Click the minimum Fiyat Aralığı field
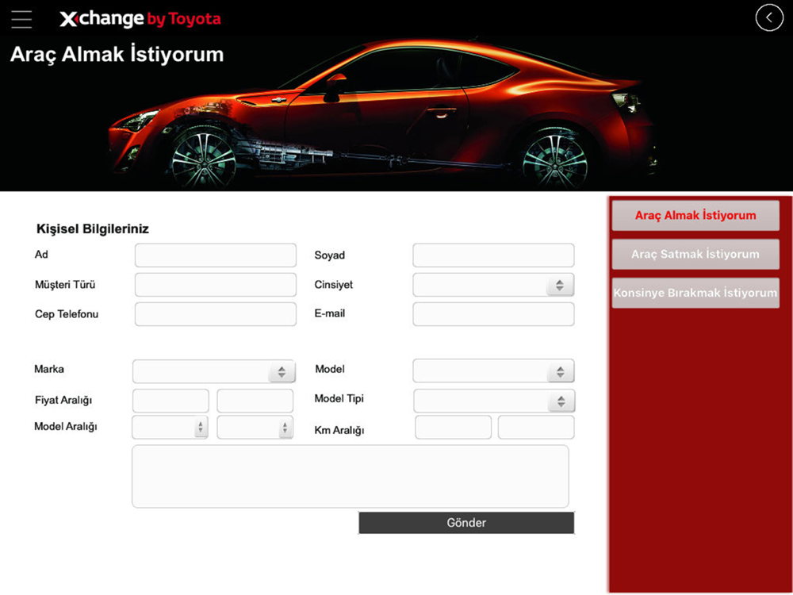Screen dimensions: 793x595 pyautogui.click(x=170, y=401)
